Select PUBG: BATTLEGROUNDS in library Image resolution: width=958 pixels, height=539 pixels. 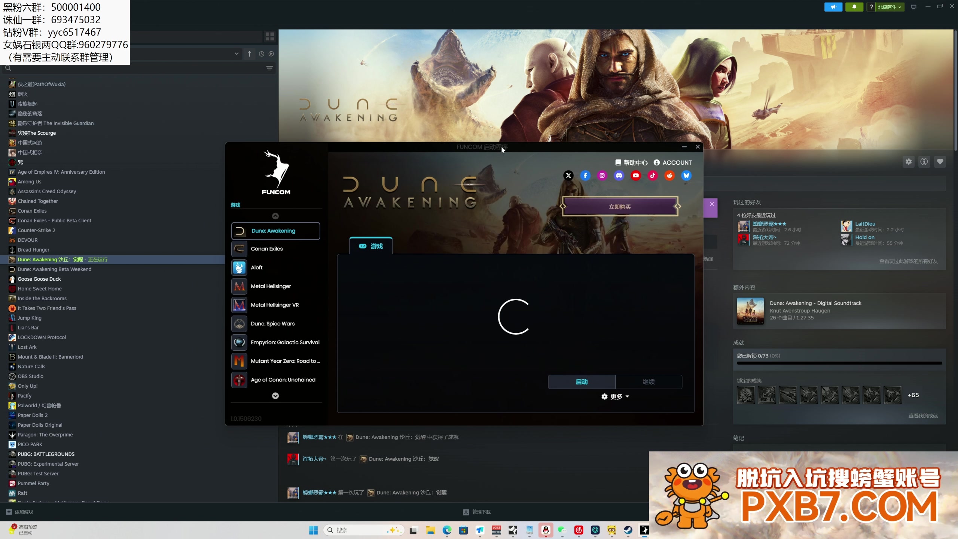click(46, 454)
